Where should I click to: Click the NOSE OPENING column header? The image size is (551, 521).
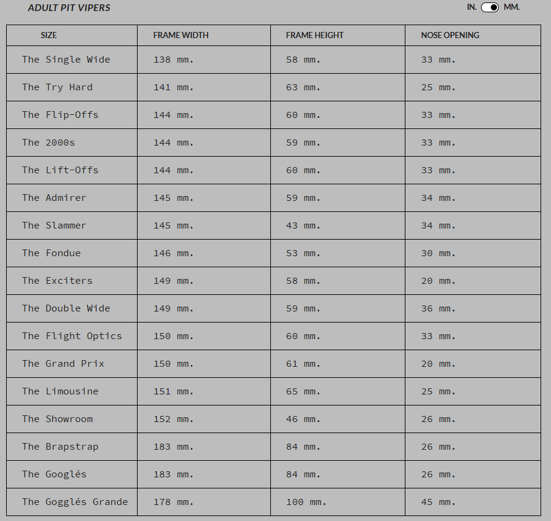tap(450, 35)
